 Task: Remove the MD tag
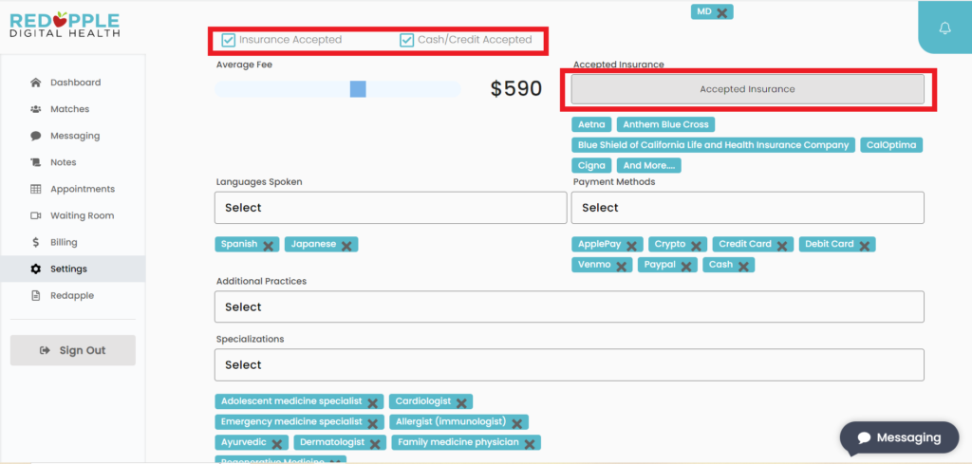click(722, 12)
